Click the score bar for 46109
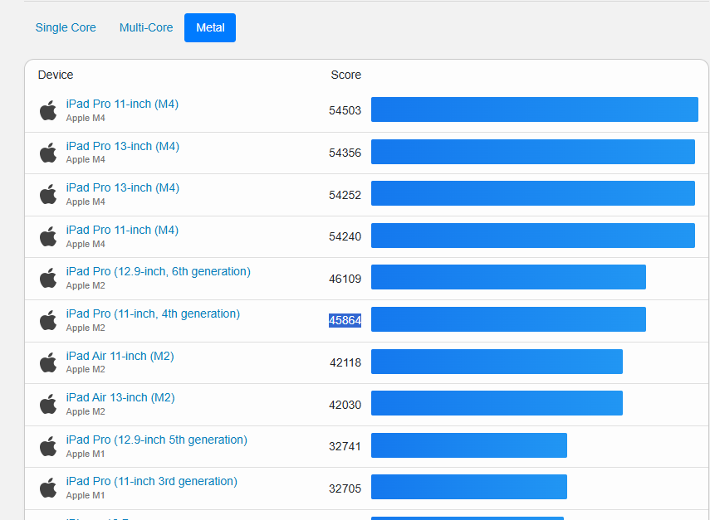 pos(508,277)
